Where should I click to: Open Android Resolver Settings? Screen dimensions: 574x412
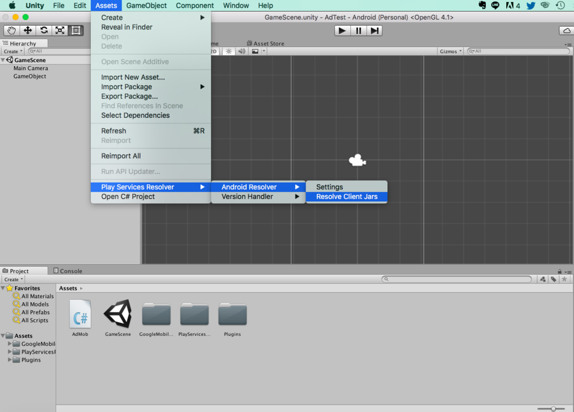point(346,187)
